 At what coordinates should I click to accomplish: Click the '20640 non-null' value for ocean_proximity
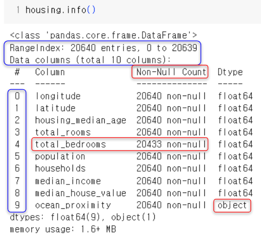coord(171,205)
